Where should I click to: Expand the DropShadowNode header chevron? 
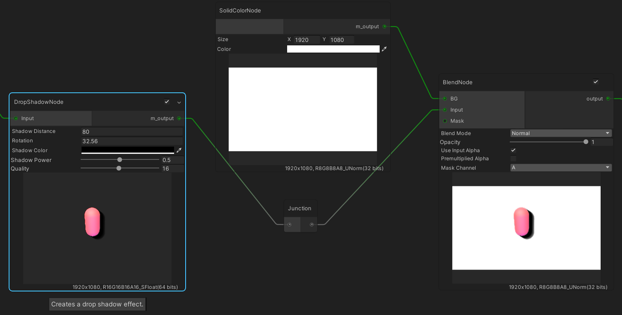[x=179, y=102]
